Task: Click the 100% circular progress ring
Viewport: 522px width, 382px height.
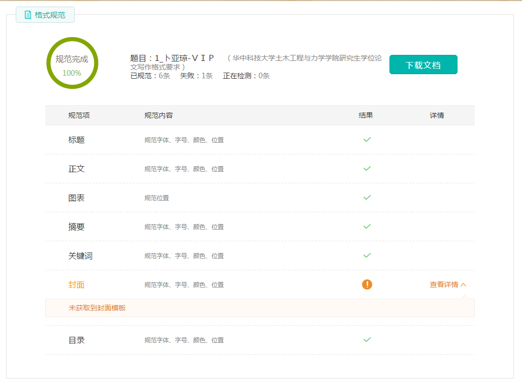Action: coord(72,63)
